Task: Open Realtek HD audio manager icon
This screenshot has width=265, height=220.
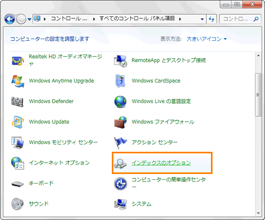Action: [17, 61]
